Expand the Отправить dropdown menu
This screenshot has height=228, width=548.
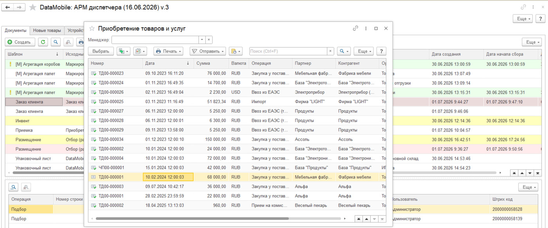(207, 51)
